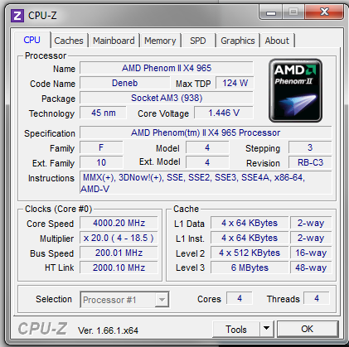Minimize the CPU-Z window

pos(271,12)
